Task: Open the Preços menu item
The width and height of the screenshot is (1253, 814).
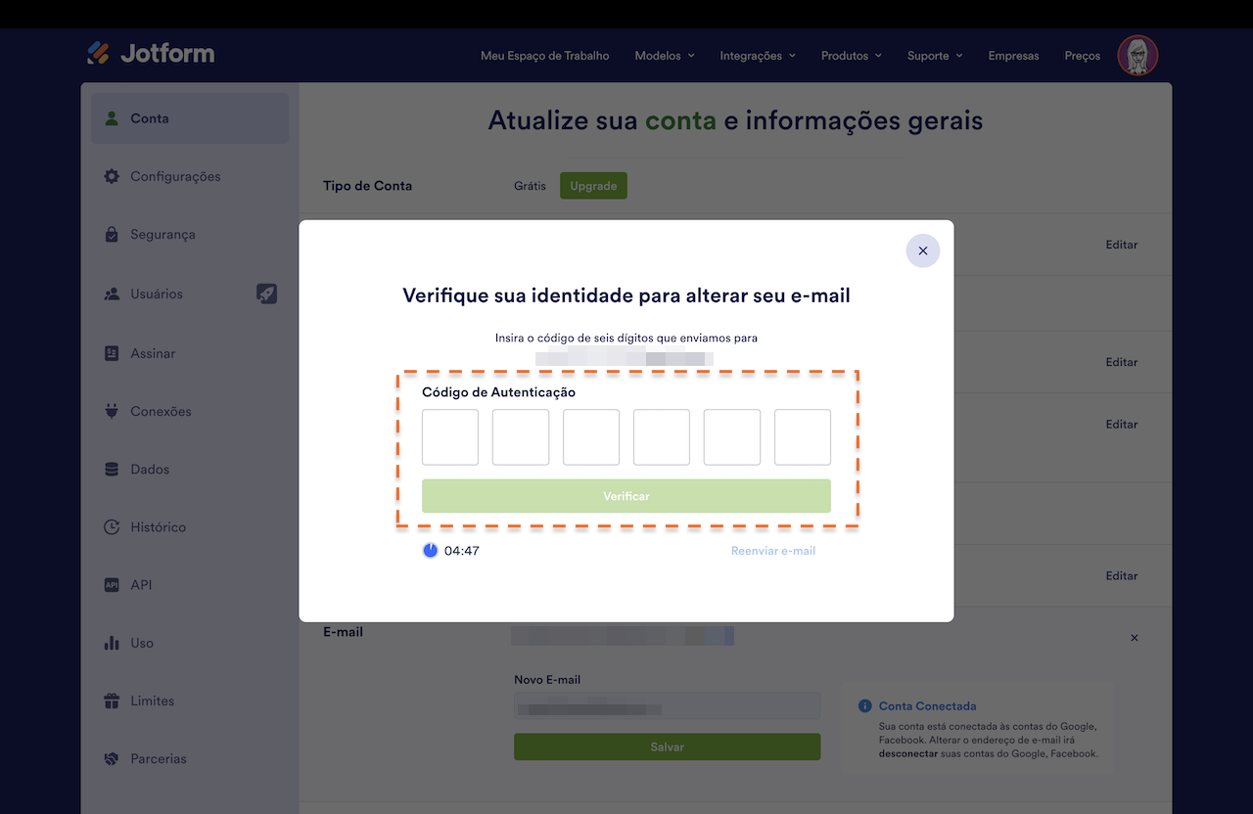Action: (x=1082, y=56)
